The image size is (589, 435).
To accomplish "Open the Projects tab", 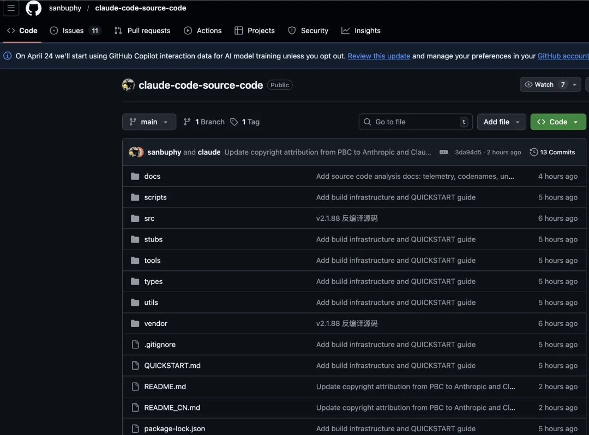I will pyautogui.click(x=255, y=31).
